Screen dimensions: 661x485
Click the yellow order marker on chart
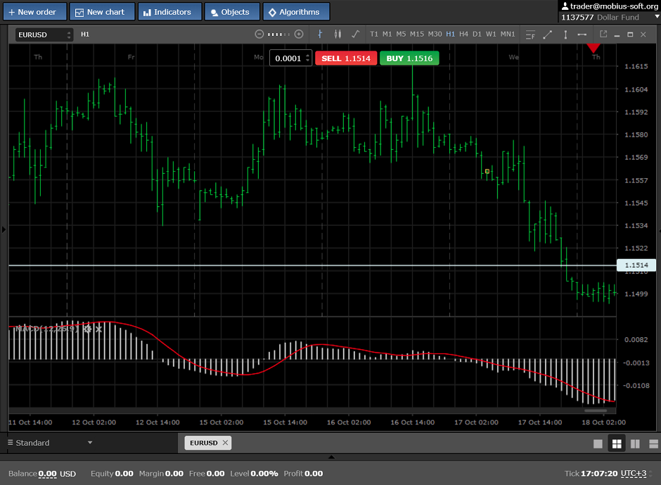pyautogui.click(x=487, y=171)
